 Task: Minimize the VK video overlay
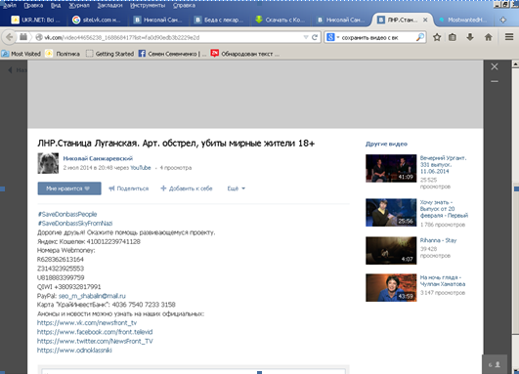(x=495, y=81)
